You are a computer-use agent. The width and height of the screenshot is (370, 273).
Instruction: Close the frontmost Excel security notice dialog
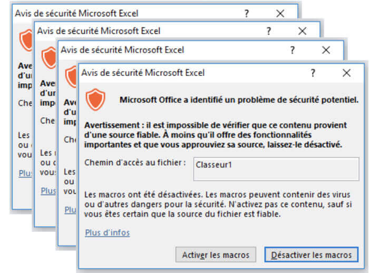pos(346,73)
